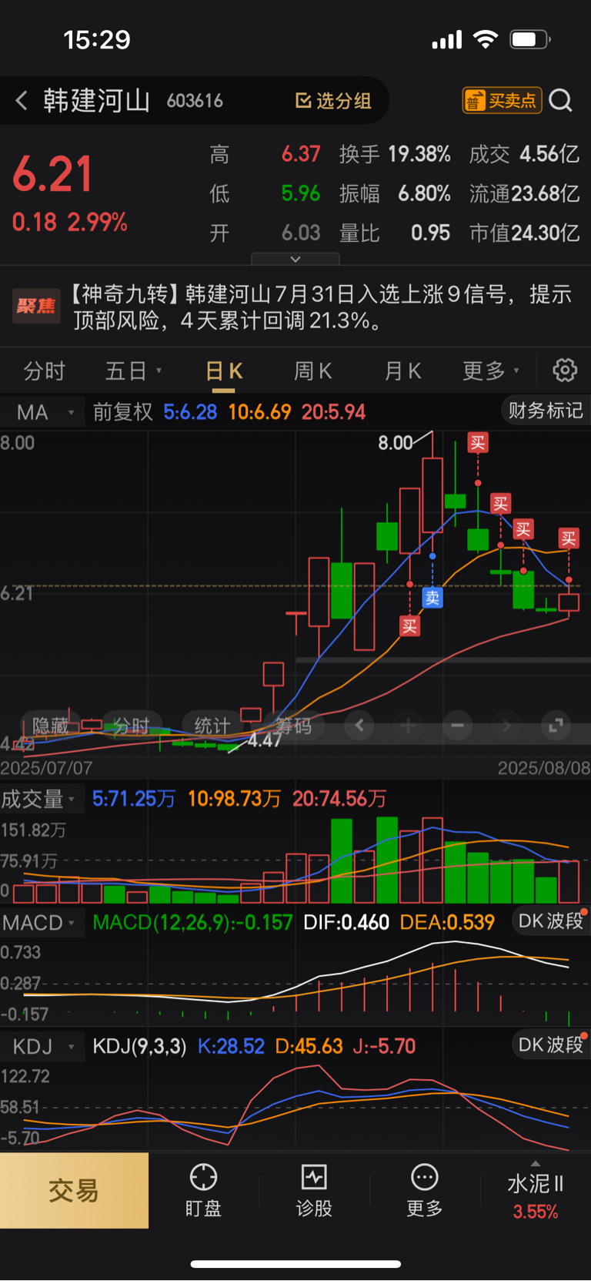
Task: Tap the KDJ K:28.52 value
Action: 231,1047
